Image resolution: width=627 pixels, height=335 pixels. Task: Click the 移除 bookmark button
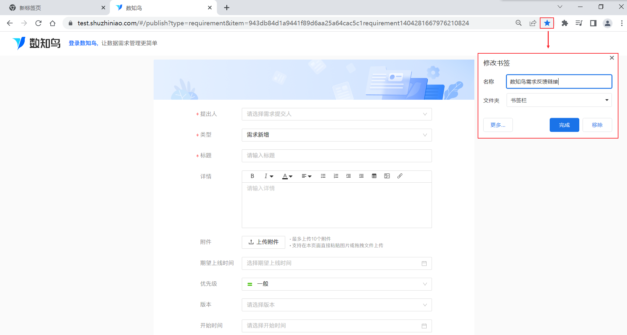click(x=597, y=125)
